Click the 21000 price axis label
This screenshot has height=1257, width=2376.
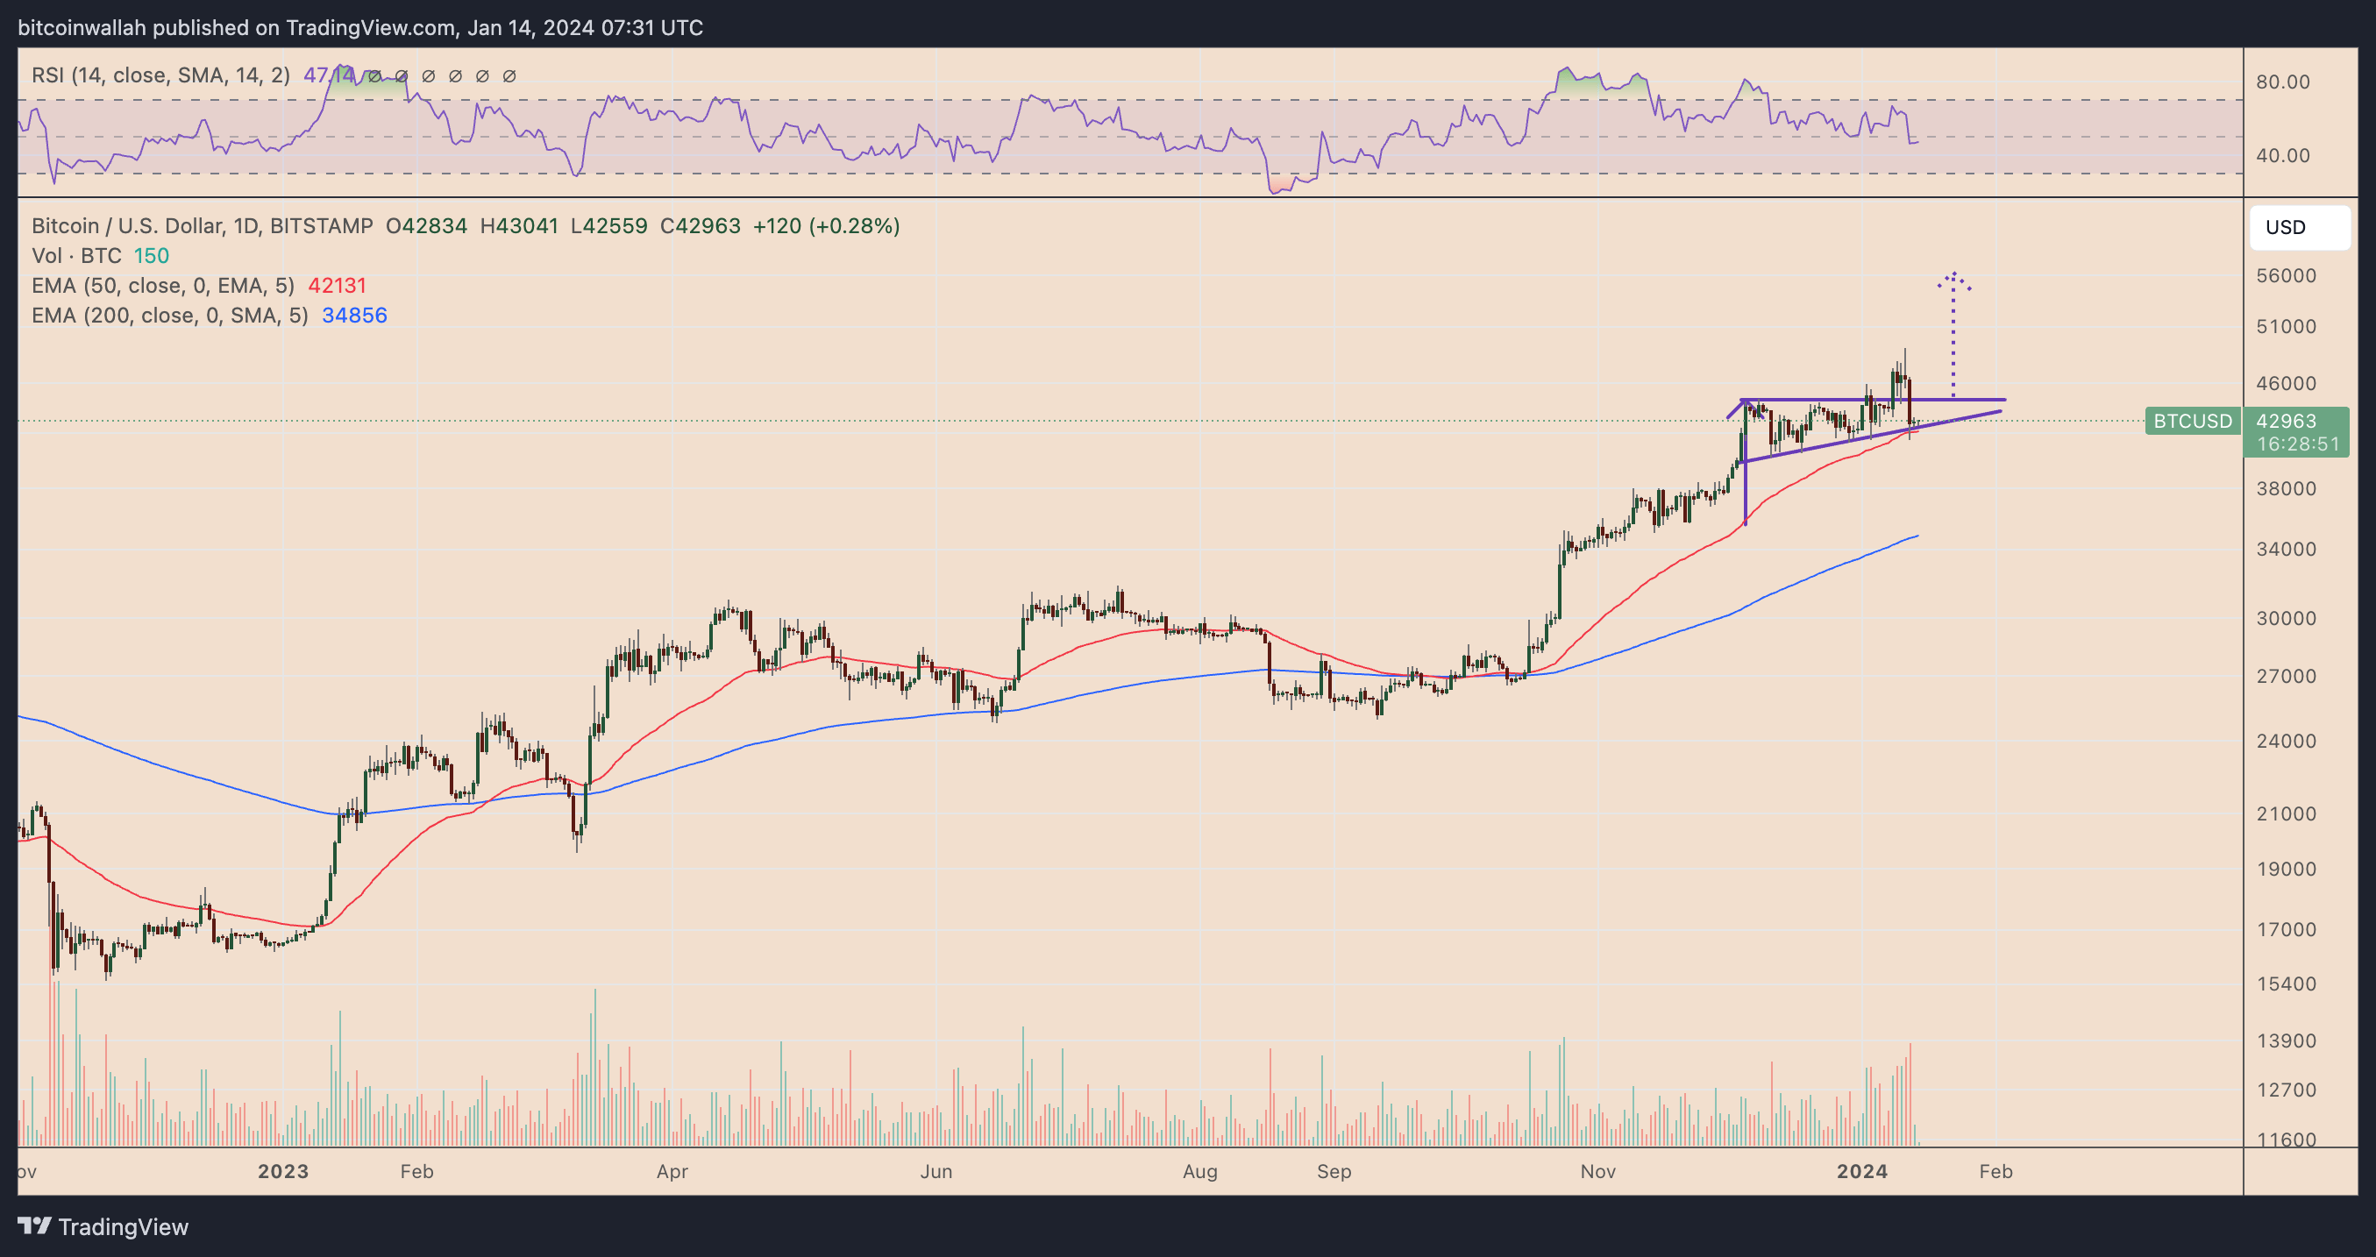pos(2286,814)
